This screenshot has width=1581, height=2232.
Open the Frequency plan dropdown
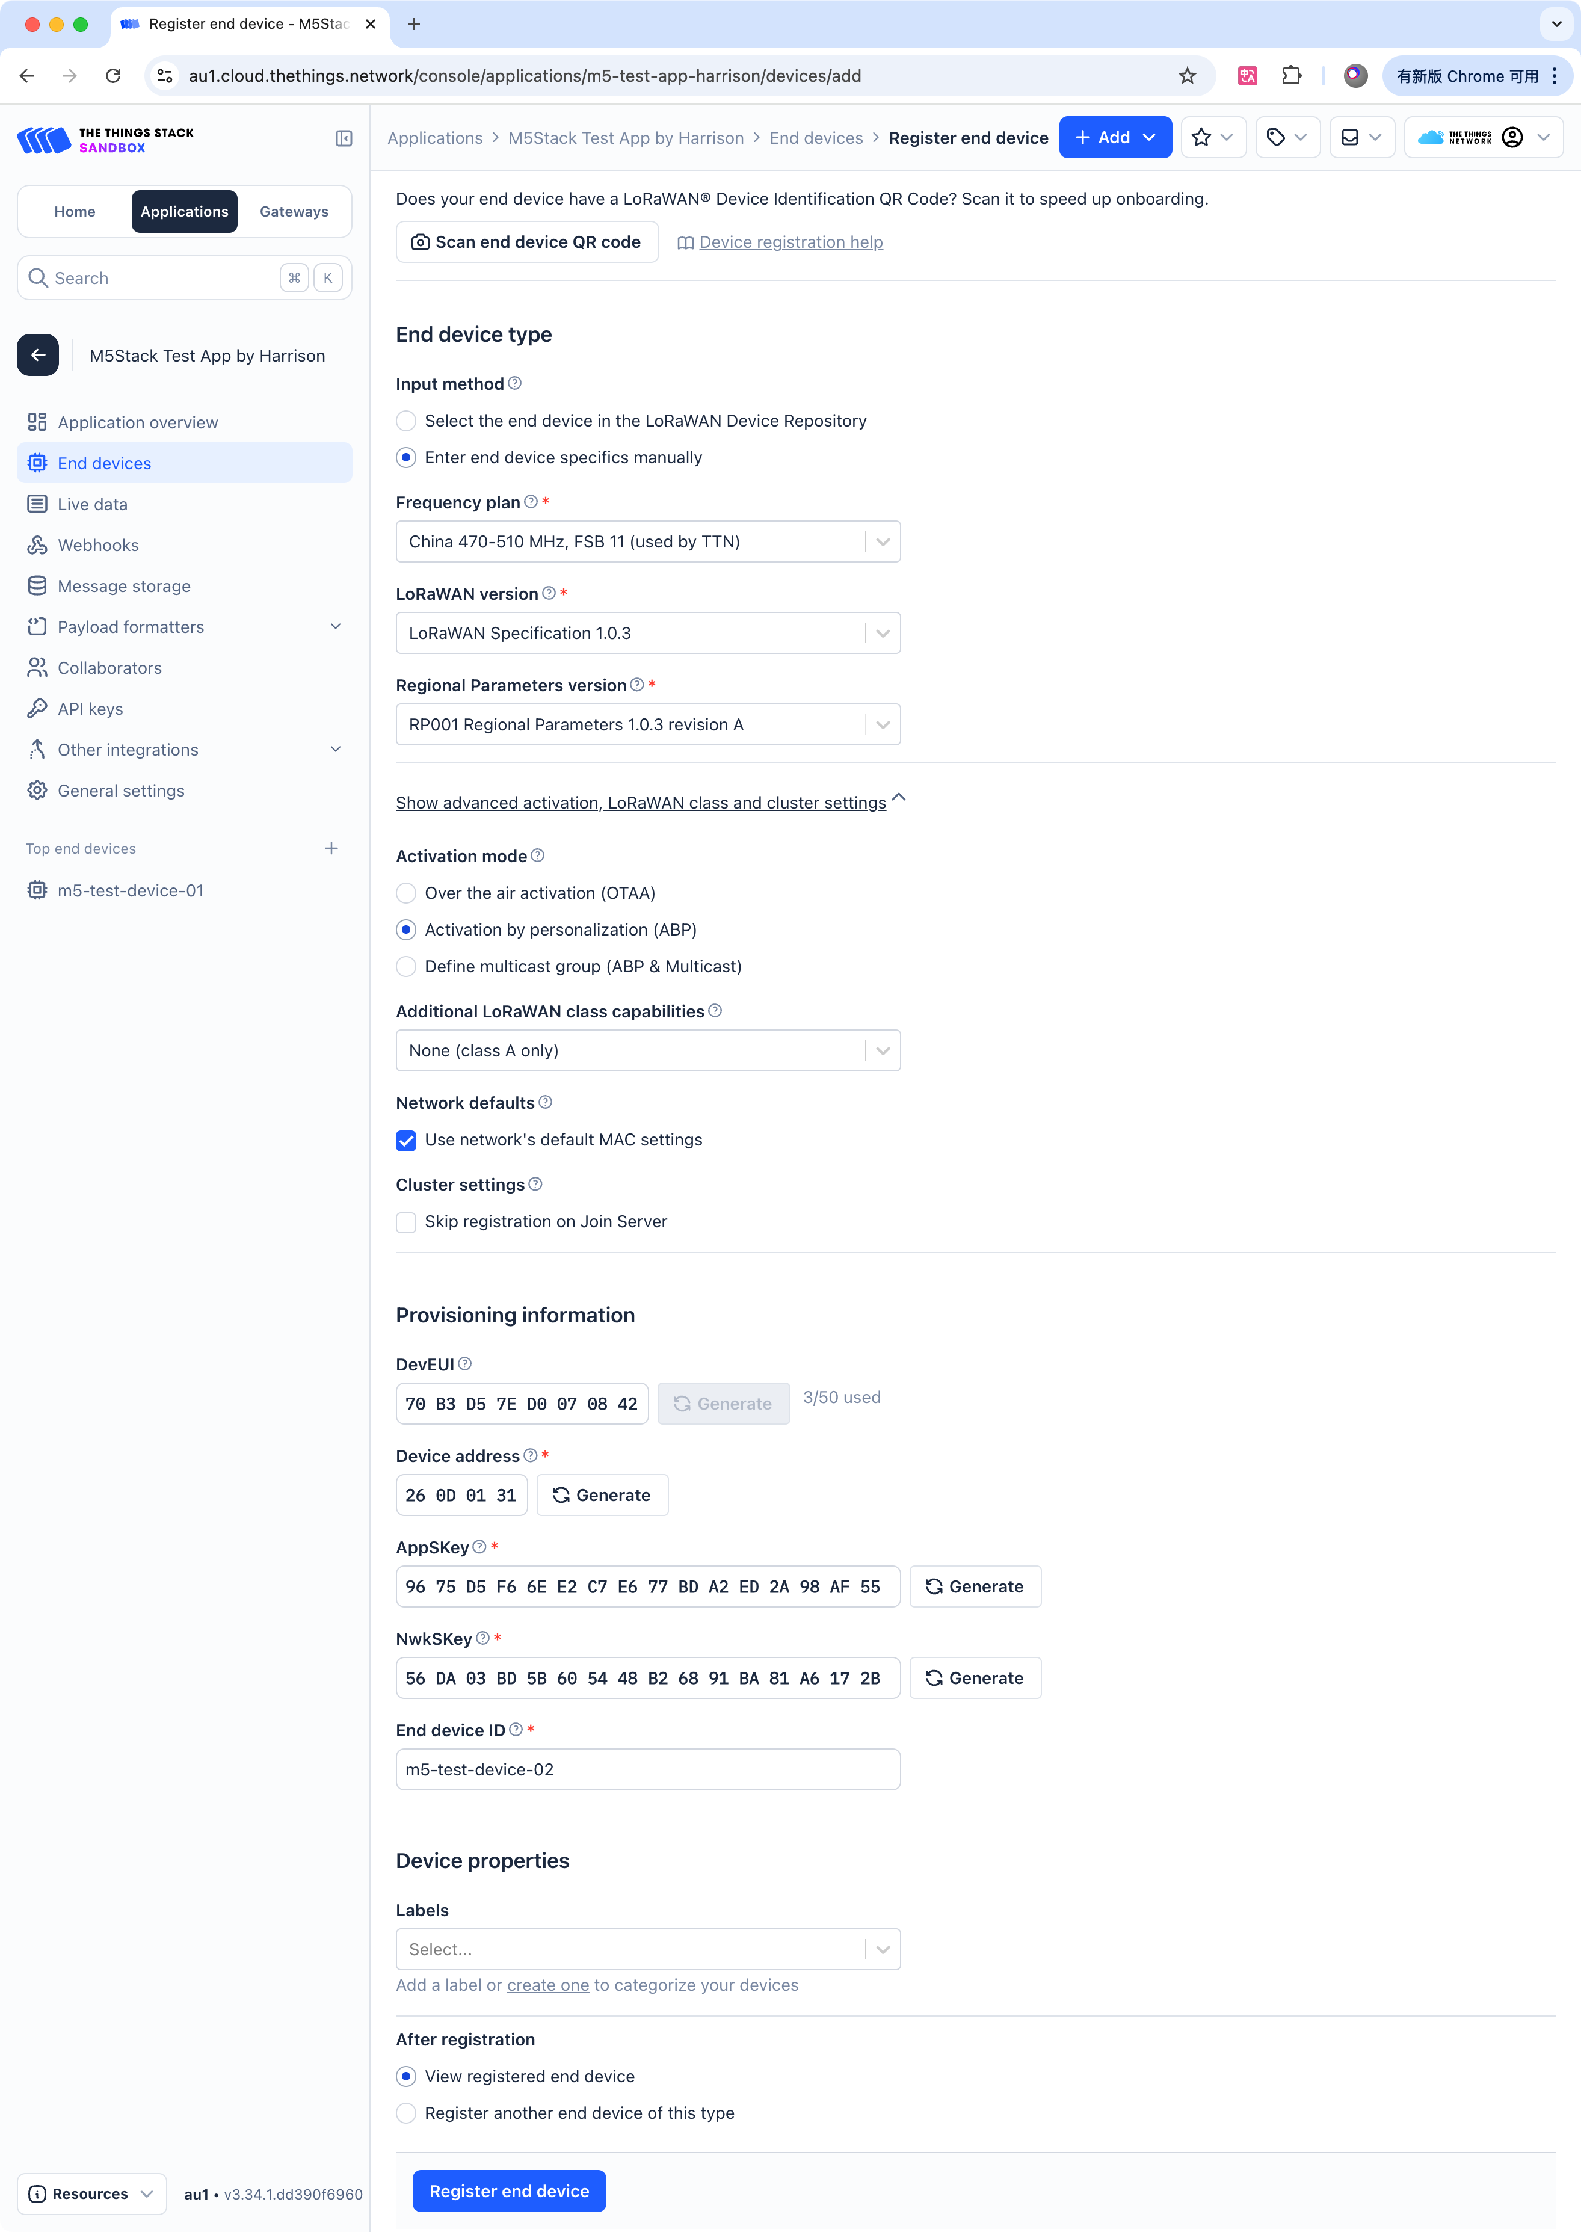pyautogui.click(x=647, y=542)
